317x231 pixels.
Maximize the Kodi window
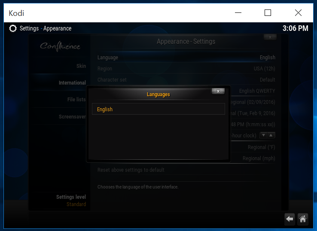(268, 13)
